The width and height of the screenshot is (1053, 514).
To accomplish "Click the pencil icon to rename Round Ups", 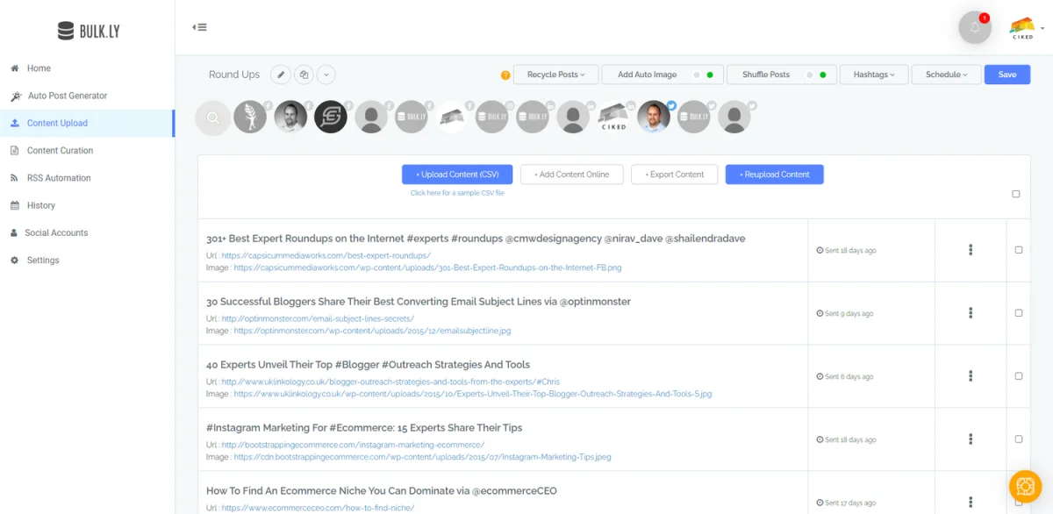I will click(281, 75).
